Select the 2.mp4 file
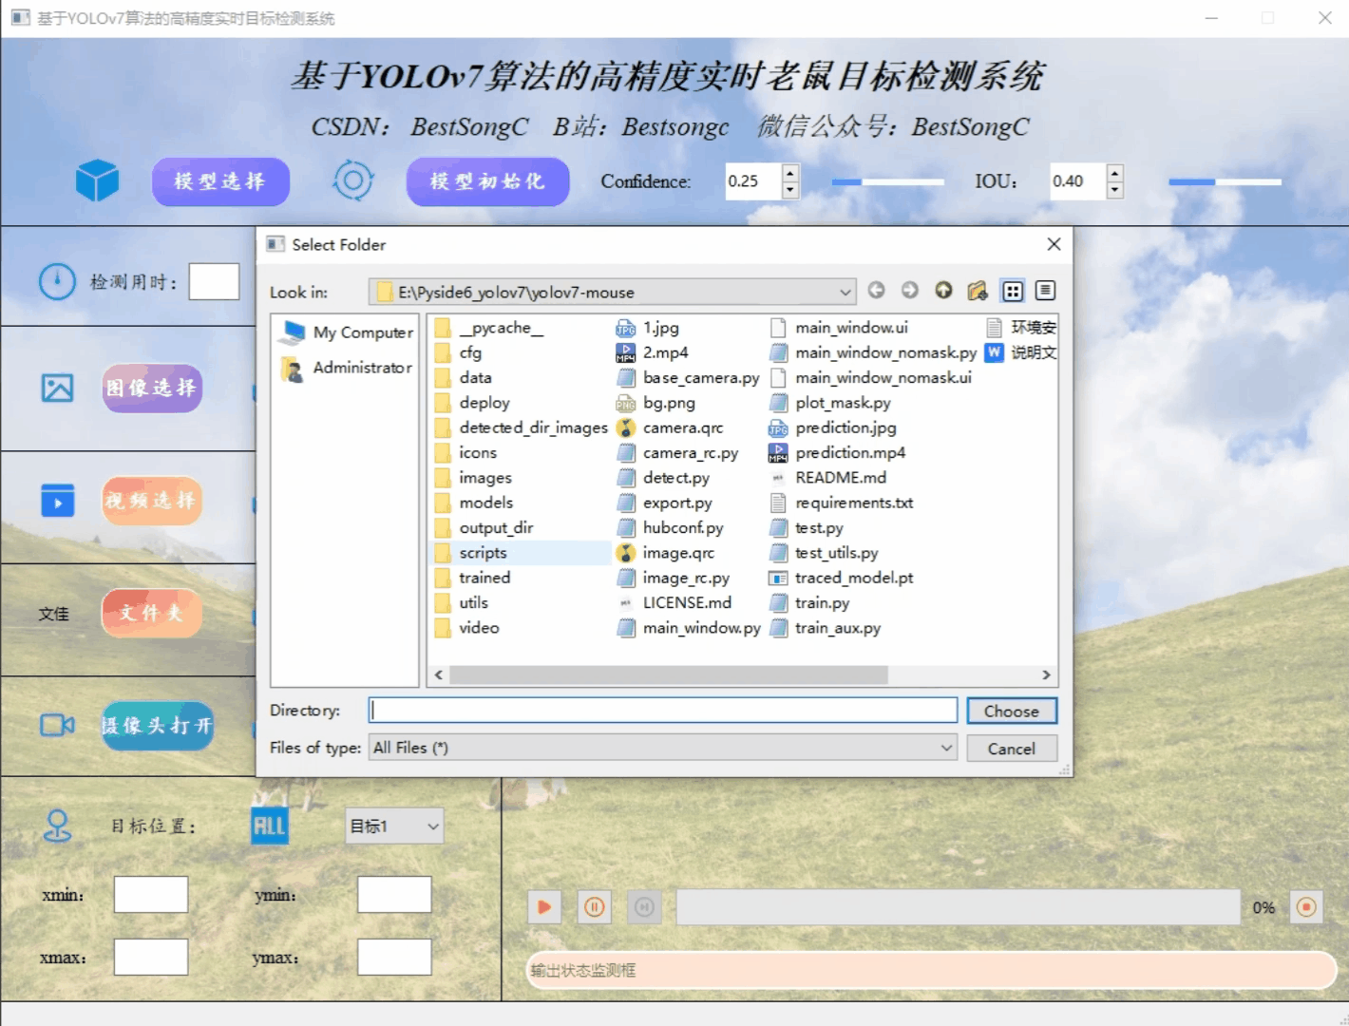The height and width of the screenshot is (1026, 1349). coord(653,352)
